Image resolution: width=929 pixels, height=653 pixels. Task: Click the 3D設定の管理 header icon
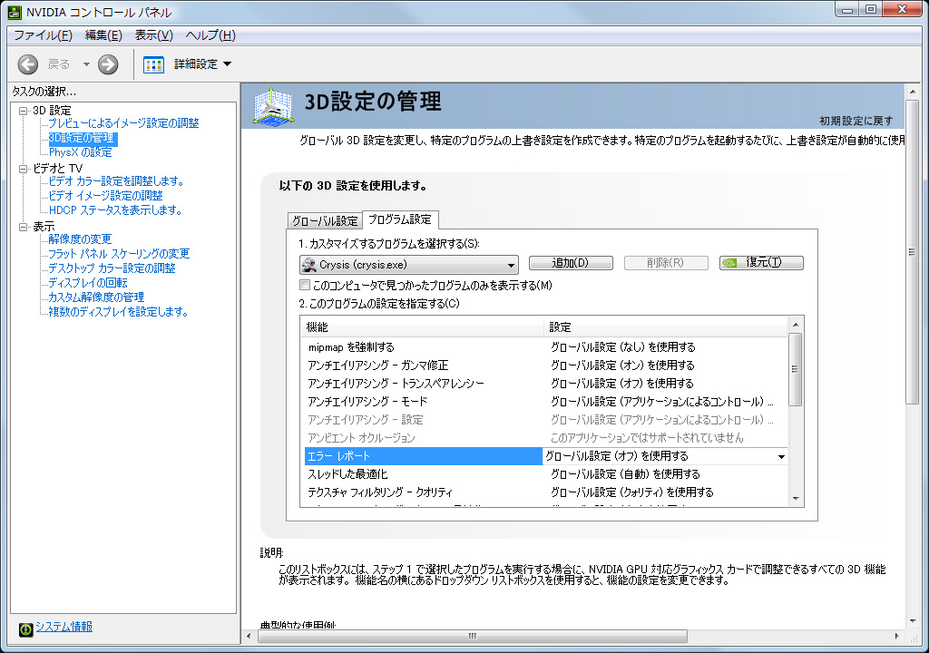coord(274,106)
